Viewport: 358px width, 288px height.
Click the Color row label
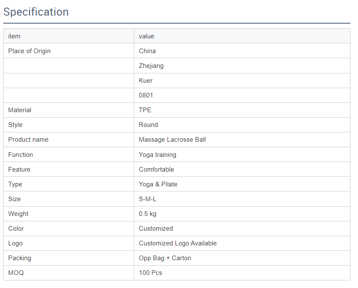[x=16, y=229]
